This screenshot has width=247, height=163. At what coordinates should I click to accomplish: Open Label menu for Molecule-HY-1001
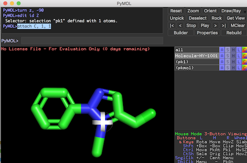(x=239, y=56)
